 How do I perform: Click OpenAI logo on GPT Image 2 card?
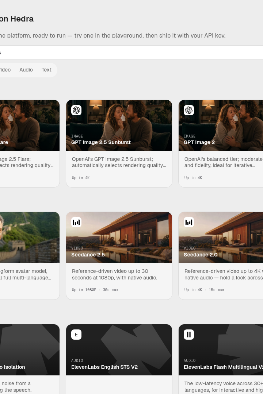[189, 110]
